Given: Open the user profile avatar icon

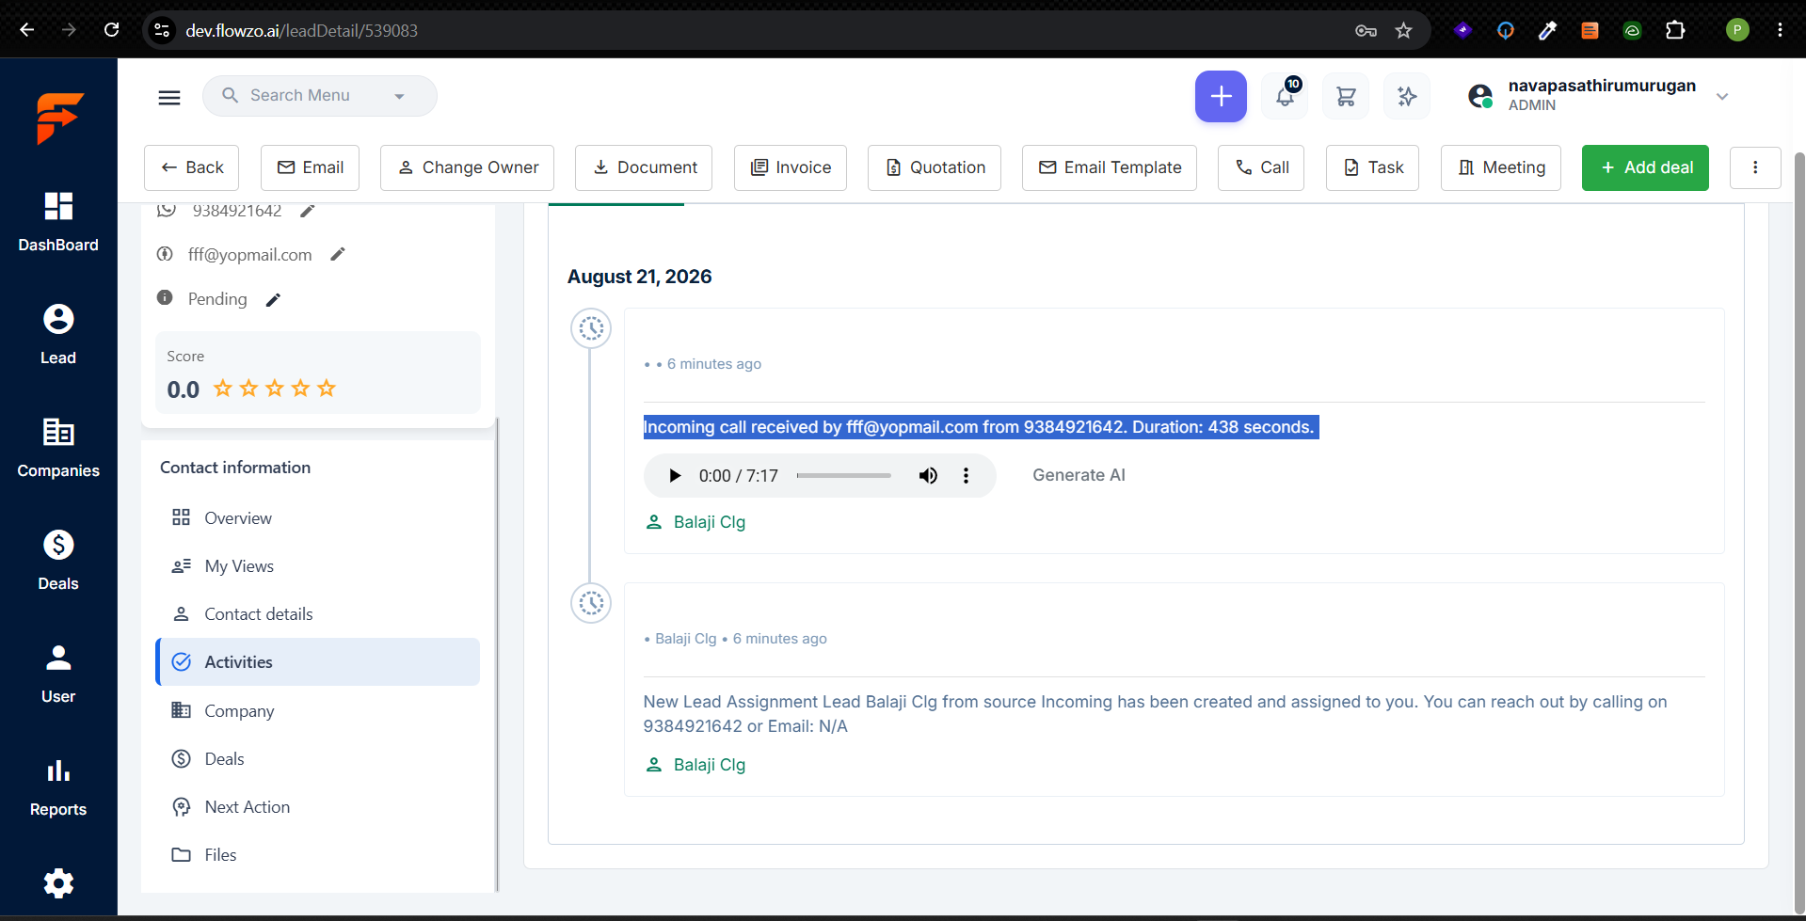Looking at the screenshot, I should coord(1480,96).
